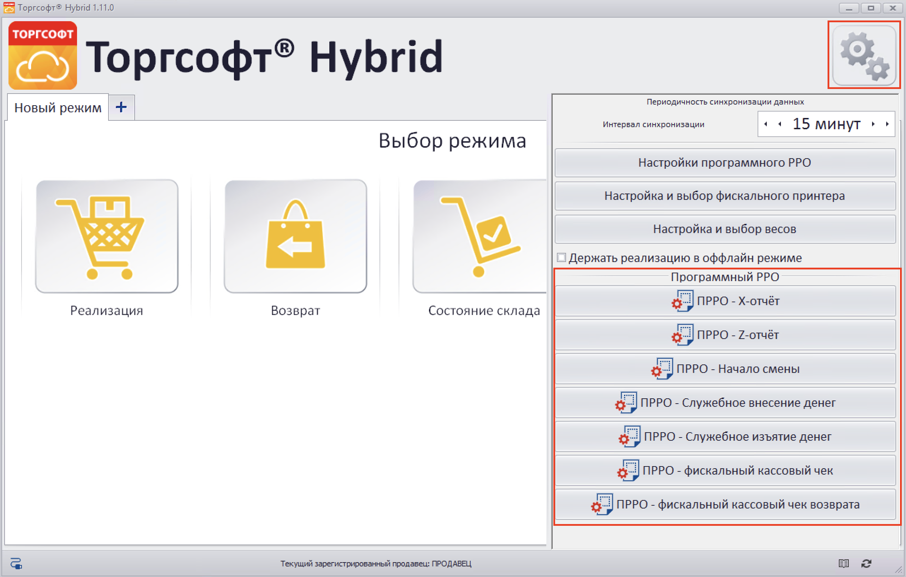The image size is (906, 577).
Task: Click the Периодичность синхронизации данных label
Action: 725,101
